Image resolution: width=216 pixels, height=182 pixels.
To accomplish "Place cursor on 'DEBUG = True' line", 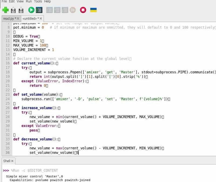I will point(26,36).
